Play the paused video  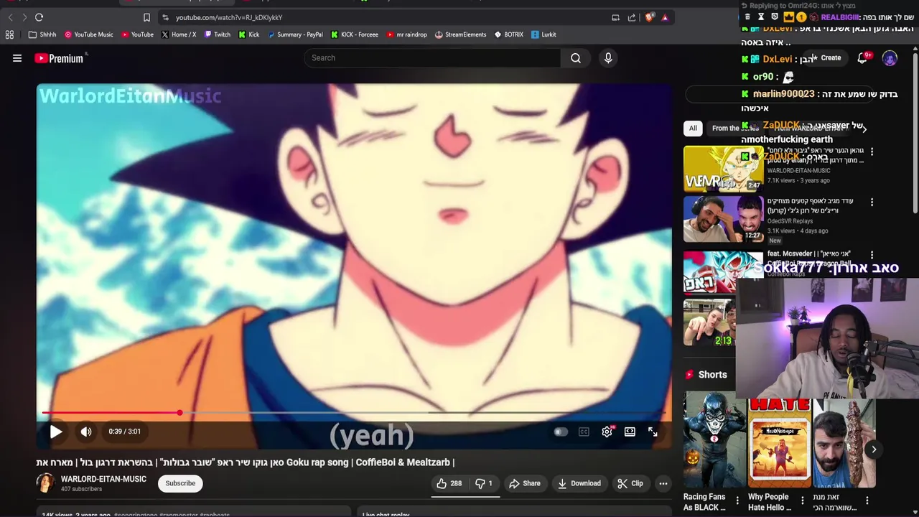coord(56,432)
